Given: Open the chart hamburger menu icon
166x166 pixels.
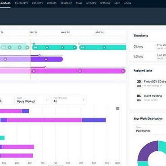Looking at the screenshot, I should coord(118,109).
